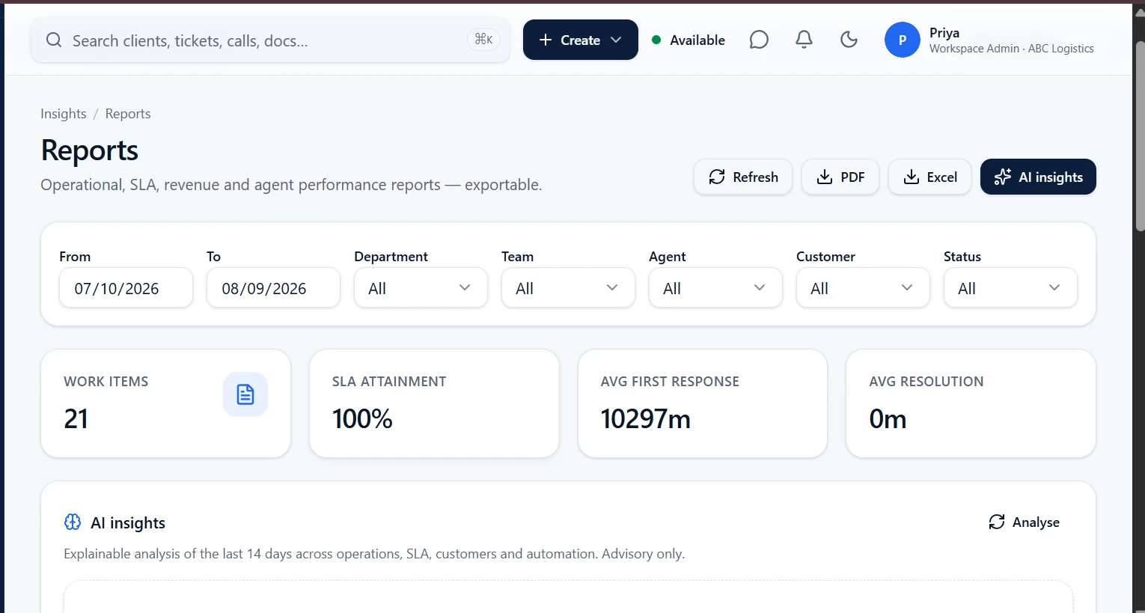Open the Team filter dropdown
The width and height of the screenshot is (1145, 613).
568,288
